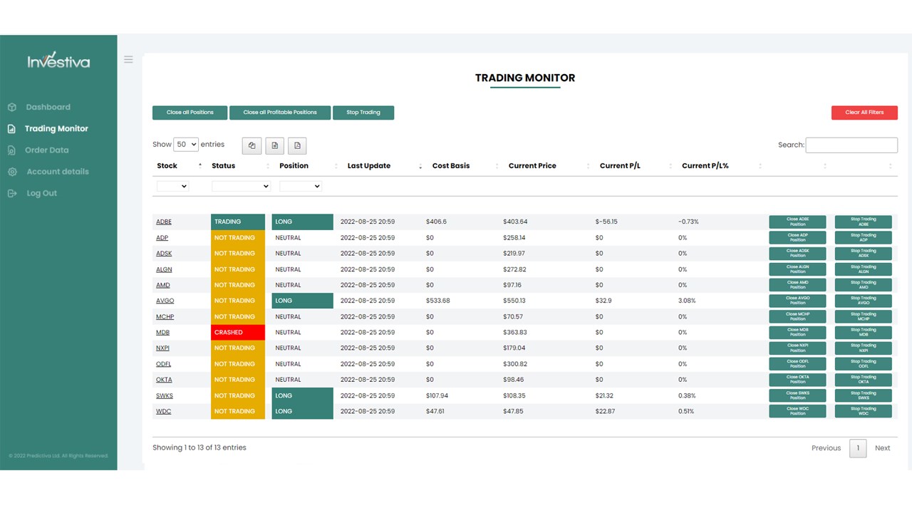Click the copy table icon button
Screen dimensions: 912x513
252,145
